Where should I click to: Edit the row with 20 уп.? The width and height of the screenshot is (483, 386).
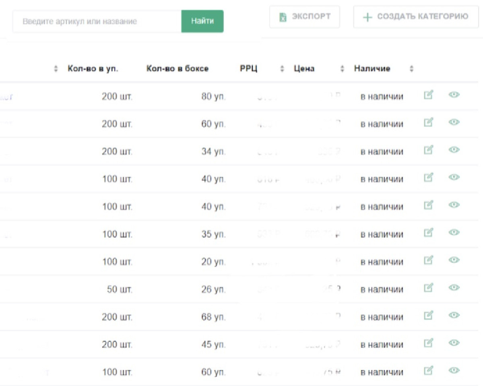[429, 260]
